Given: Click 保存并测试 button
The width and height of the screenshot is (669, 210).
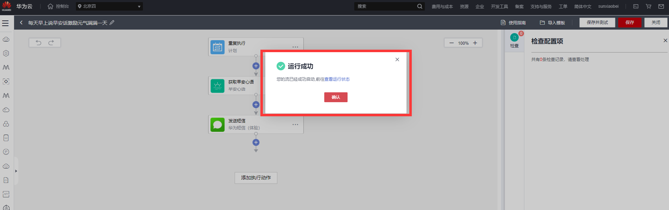Looking at the screenshot, I should point(597,23).
